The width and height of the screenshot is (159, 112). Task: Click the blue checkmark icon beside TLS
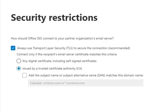coord(13,48)
